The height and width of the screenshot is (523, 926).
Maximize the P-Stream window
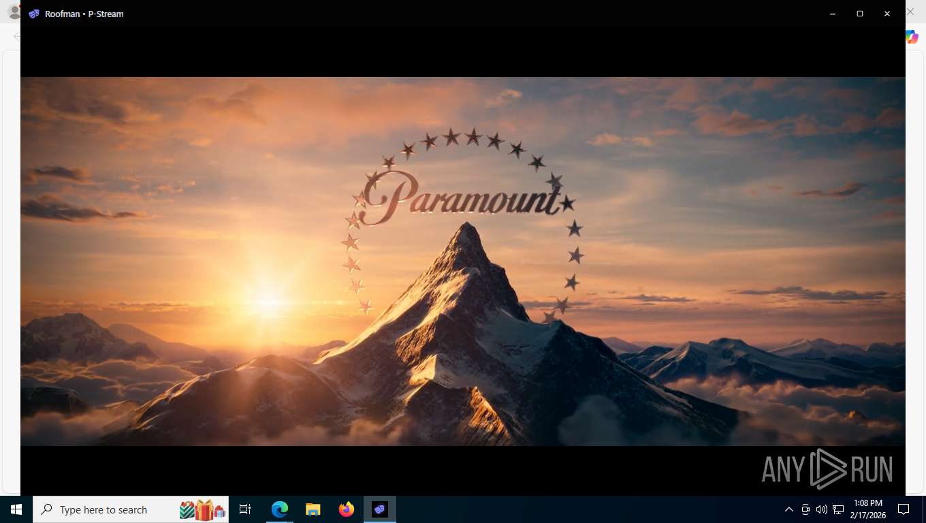coord(860,14)
